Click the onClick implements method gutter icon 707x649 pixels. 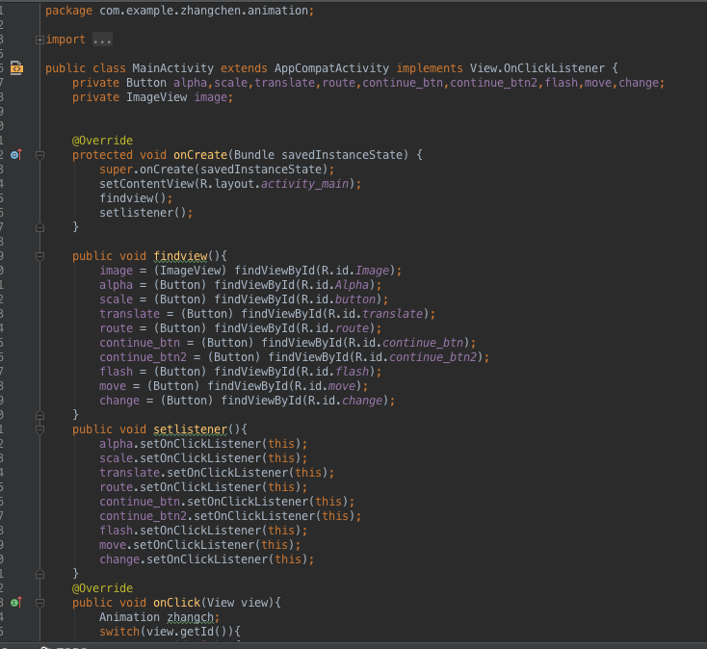16,602
